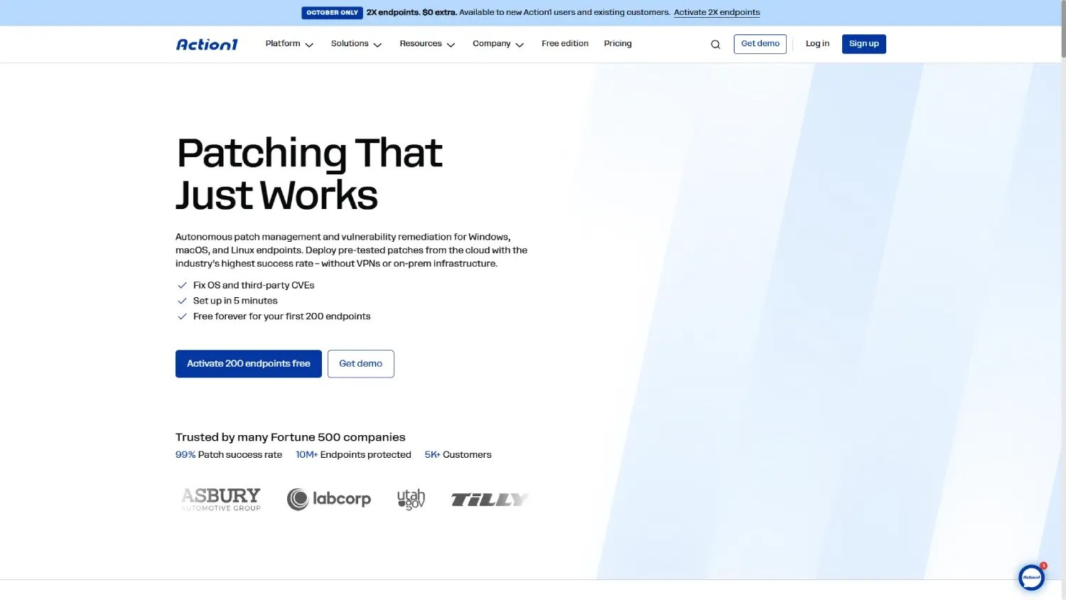Click the Labcorp logo

[x=329, y=499]
